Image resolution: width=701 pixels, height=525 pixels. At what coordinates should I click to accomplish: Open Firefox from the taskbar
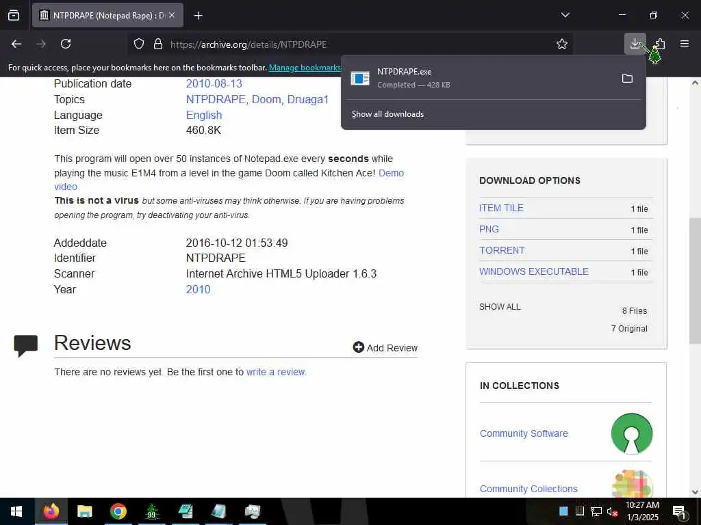(51, 511)
